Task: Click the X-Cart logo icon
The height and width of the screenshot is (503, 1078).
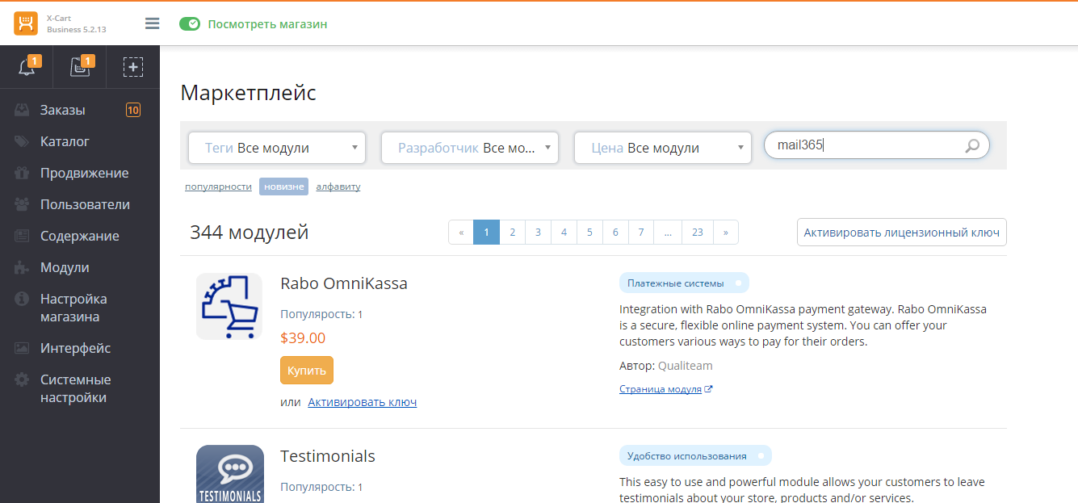Action: point(26,23)
